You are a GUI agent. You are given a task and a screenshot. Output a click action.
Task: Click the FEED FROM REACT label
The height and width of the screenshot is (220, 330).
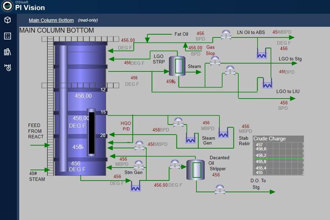[36, 131]
